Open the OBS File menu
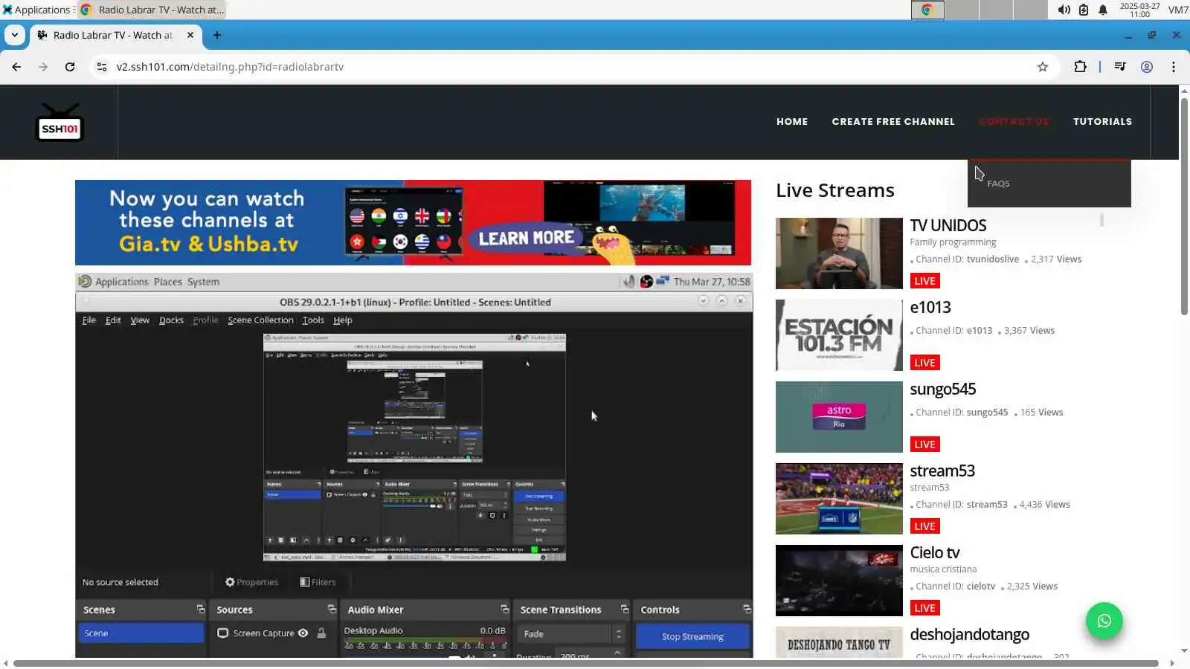1190x669 pixels. coord(89,320)
